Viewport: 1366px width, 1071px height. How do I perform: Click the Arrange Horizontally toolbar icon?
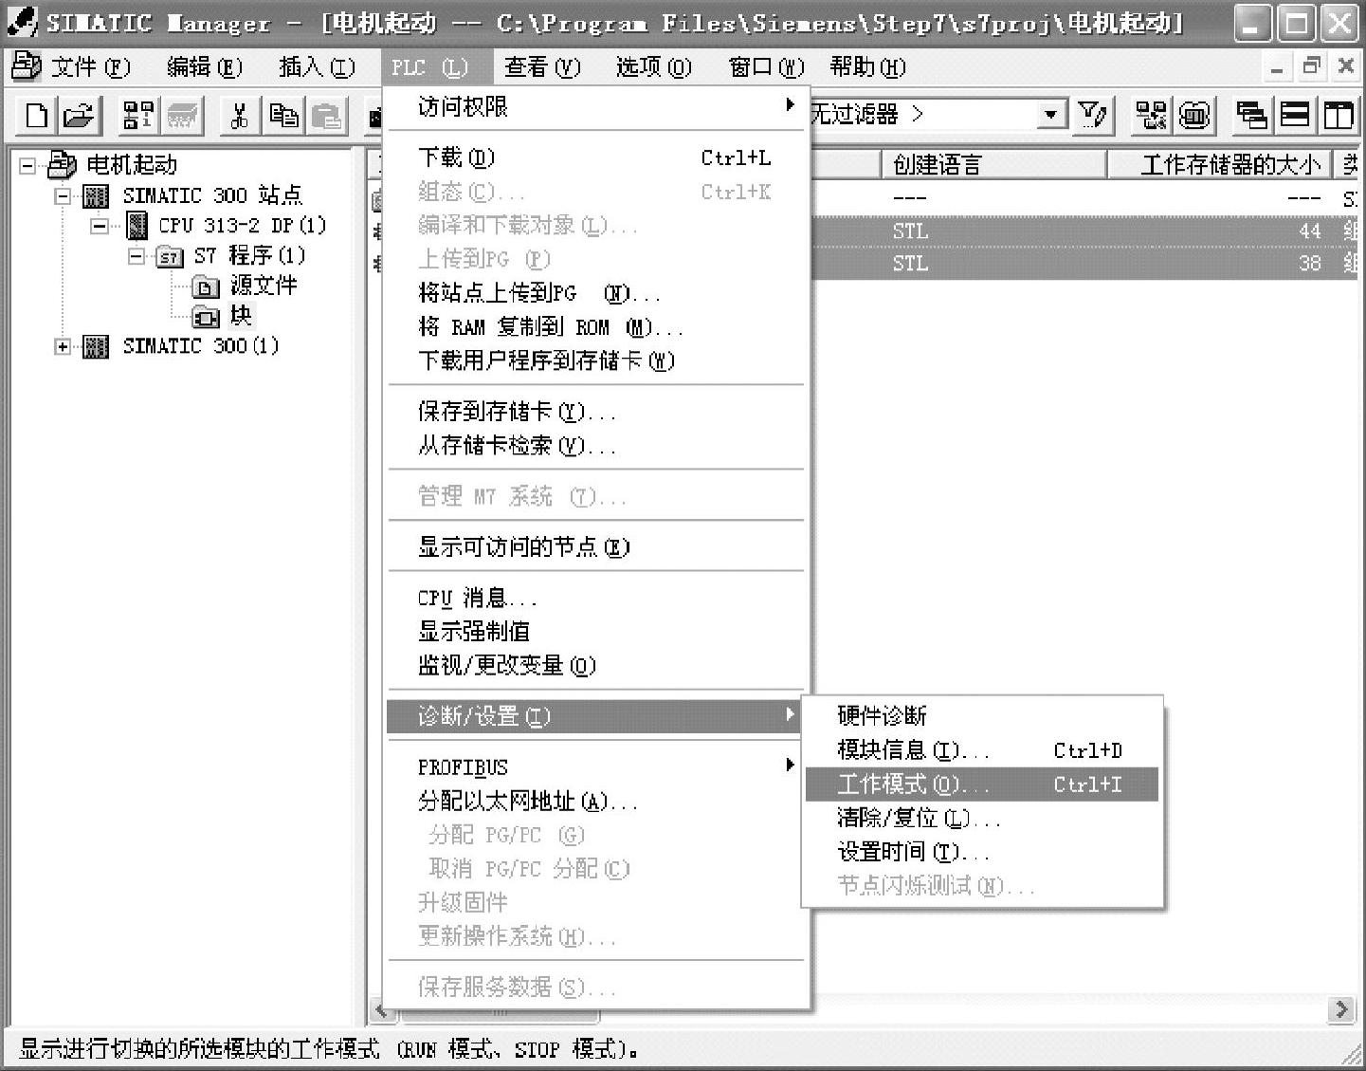pos(1296,116)
